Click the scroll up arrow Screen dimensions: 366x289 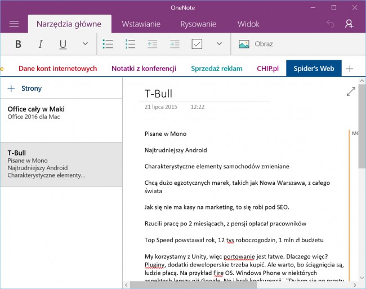pos(362,81)
